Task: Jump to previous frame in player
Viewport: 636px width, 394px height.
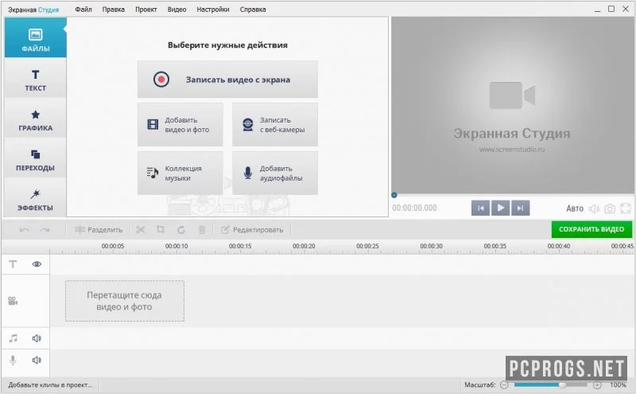Action: [481, 208]
